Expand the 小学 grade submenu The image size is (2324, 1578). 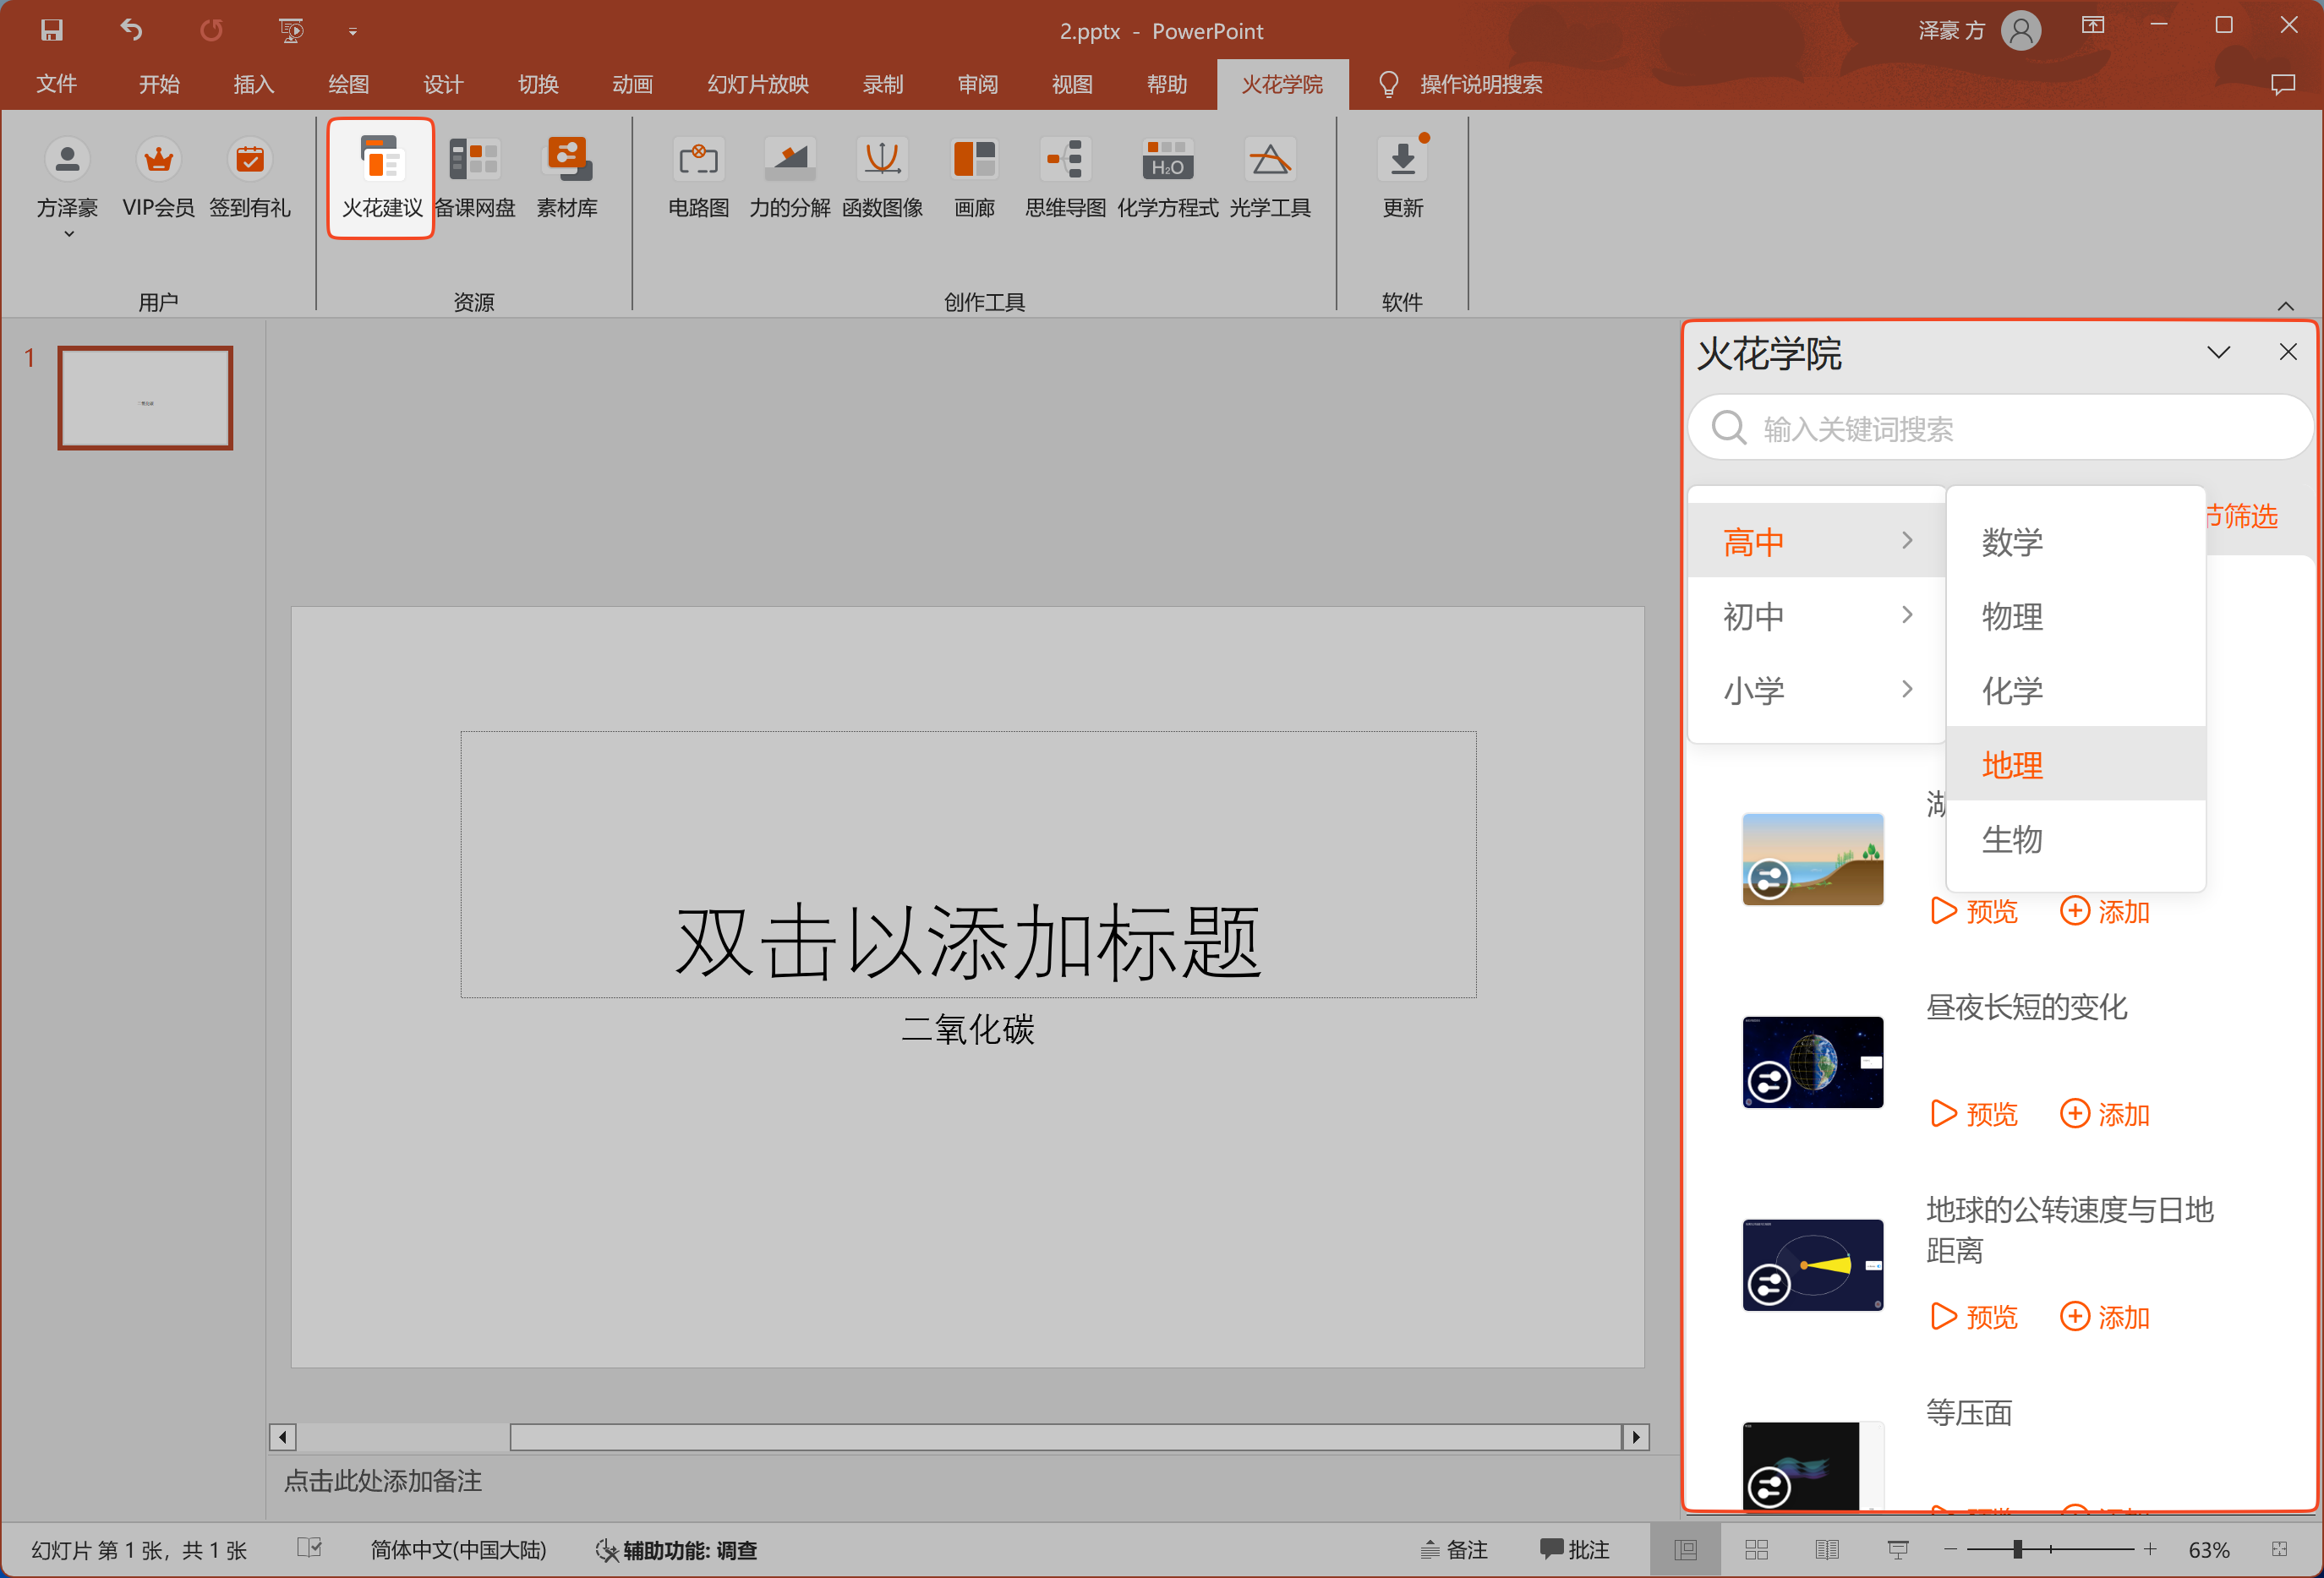[1816, 690]
